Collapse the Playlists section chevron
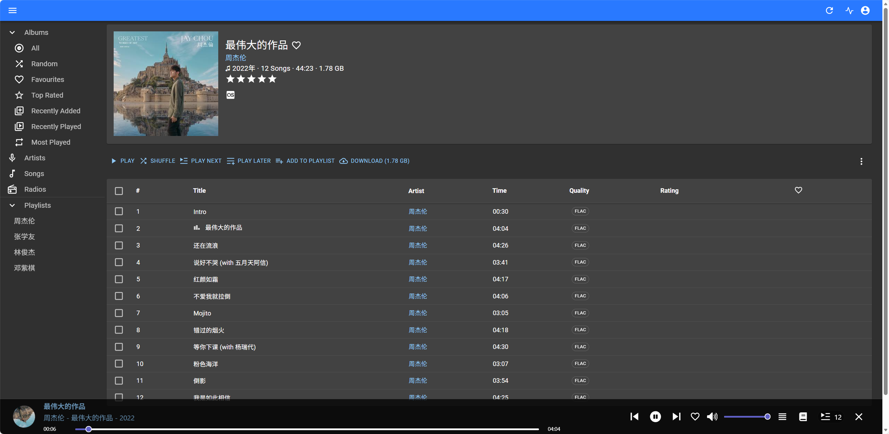The height and width of the screenshot is (434, 889). pos(12,205)
